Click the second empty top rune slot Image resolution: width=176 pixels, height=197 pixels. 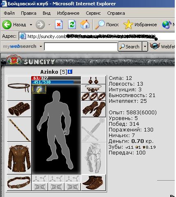tap(56, 179)
